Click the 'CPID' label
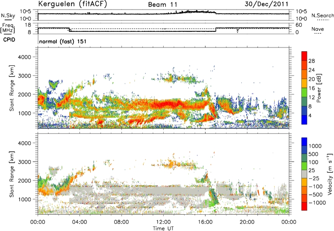Image resolution: width=334 pixels, height=231 pixels. tap(9, 40)
